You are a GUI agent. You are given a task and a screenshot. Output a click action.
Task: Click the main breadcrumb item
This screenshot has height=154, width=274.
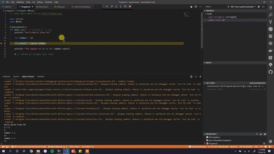[x=31, y=11]
